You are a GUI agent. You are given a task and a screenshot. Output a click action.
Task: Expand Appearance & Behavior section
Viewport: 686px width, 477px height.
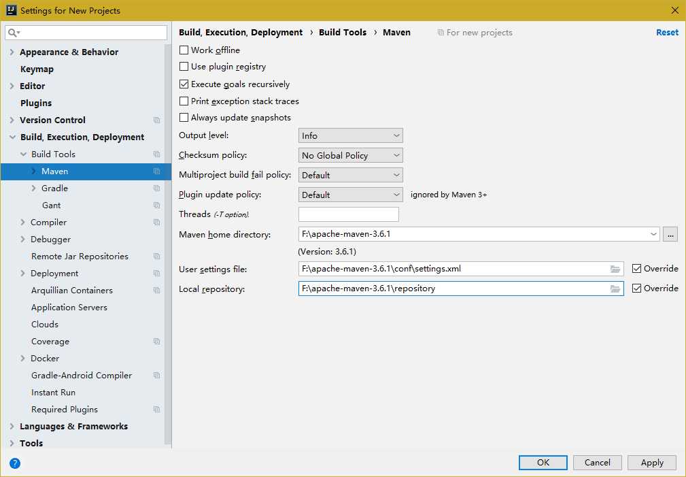[x=12, y=52]
